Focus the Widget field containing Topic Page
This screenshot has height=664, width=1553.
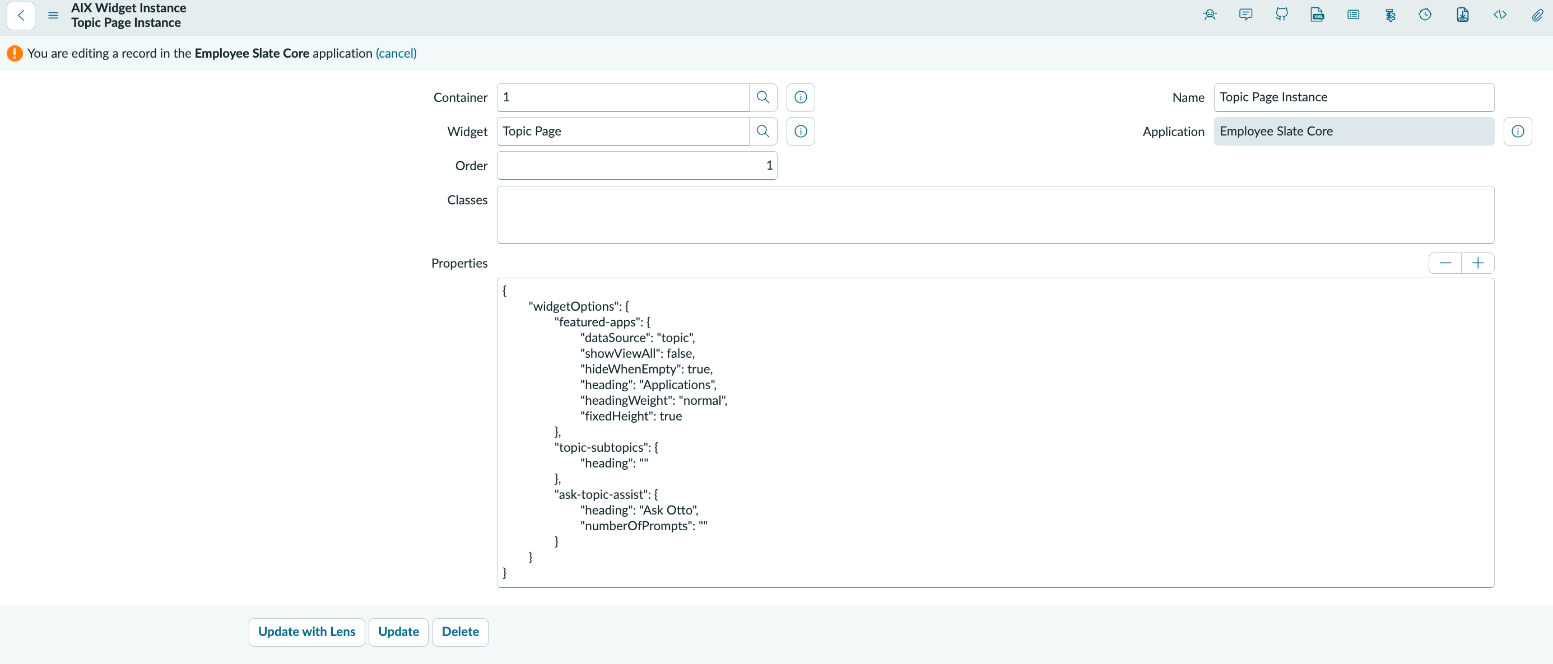point(623,132)
